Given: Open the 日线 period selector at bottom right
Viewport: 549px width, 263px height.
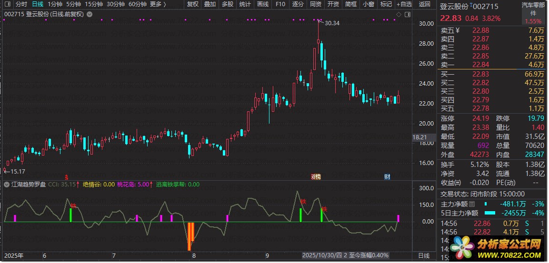Looking at the screenshot, I should coord(424,256).
